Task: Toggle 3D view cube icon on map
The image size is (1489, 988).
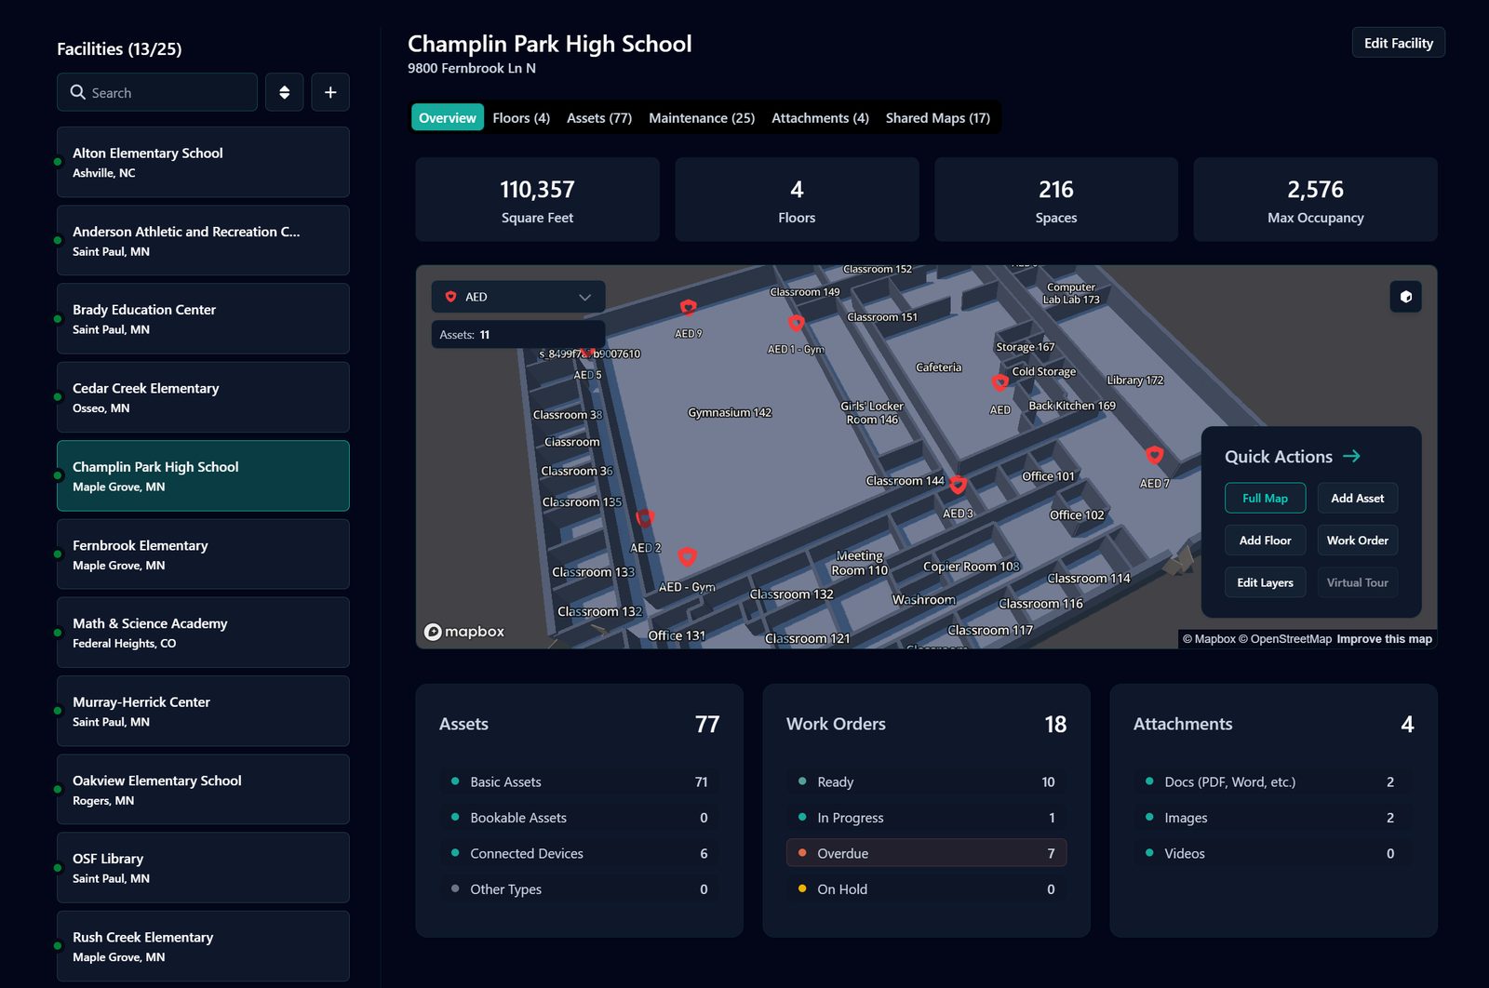Action: pyautogui.click(x=1405, y=297)
